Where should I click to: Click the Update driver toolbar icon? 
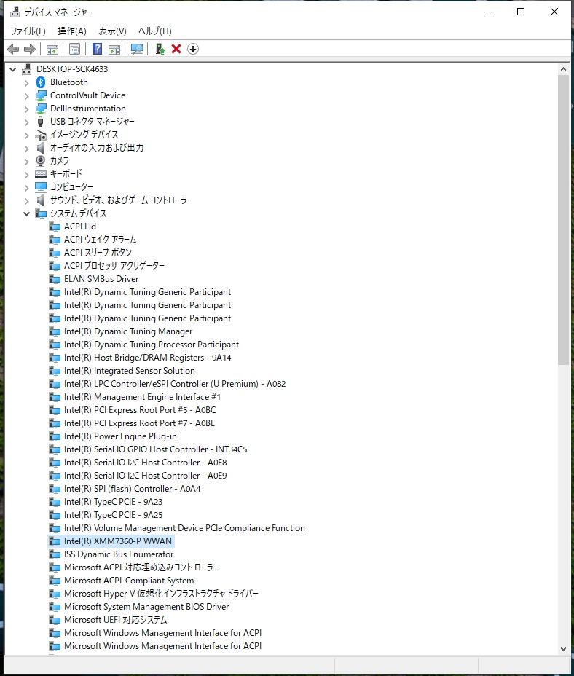click(160, 49)
